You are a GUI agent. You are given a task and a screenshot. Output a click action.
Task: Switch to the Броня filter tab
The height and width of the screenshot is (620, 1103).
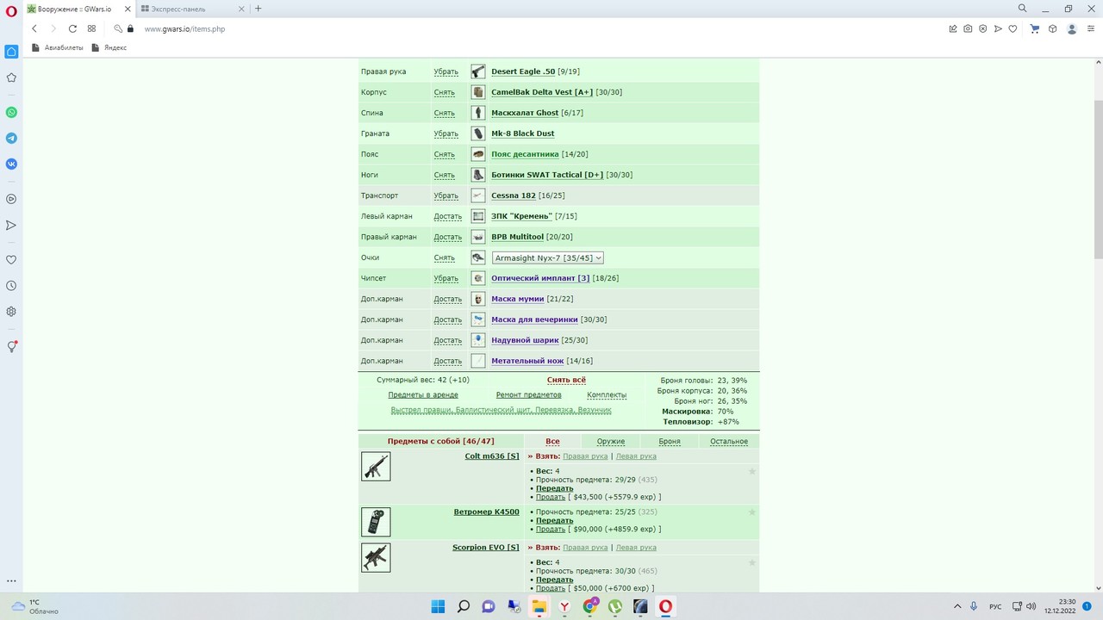click(670, 442)
